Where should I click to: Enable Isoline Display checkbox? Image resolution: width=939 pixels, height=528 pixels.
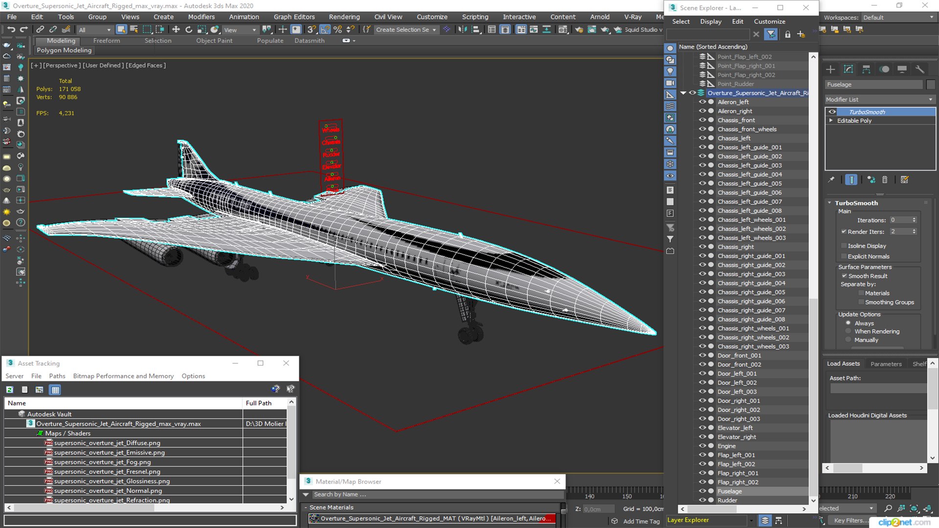click(x=844, y=246)
